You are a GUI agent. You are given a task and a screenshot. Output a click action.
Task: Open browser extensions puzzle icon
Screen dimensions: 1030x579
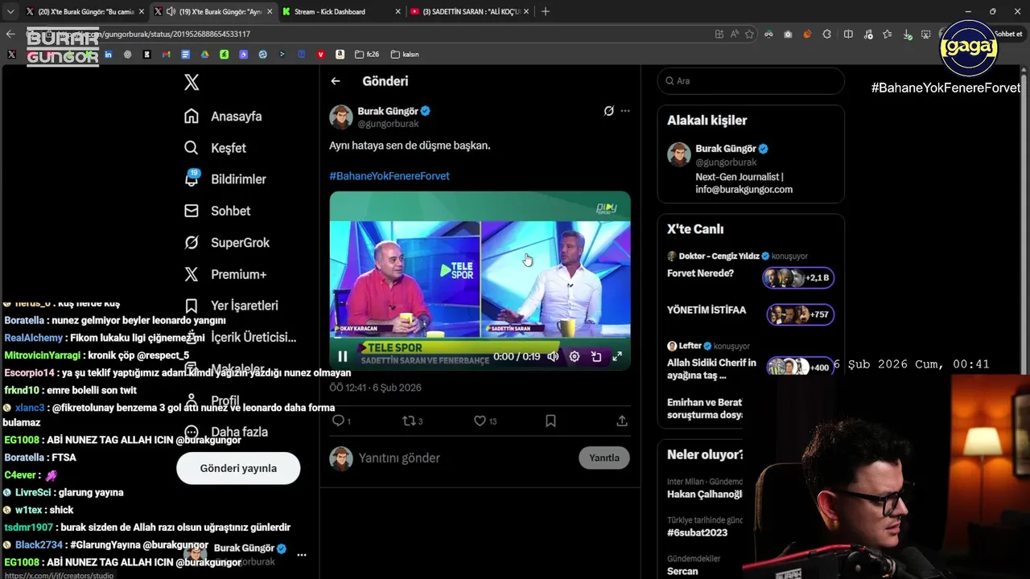pyautogui.click(x=827, y=35)
